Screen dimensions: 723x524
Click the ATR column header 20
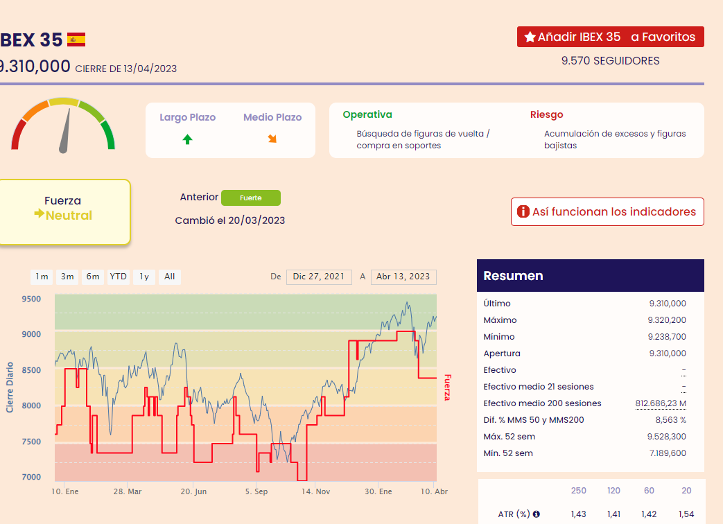tap(686, 491)
